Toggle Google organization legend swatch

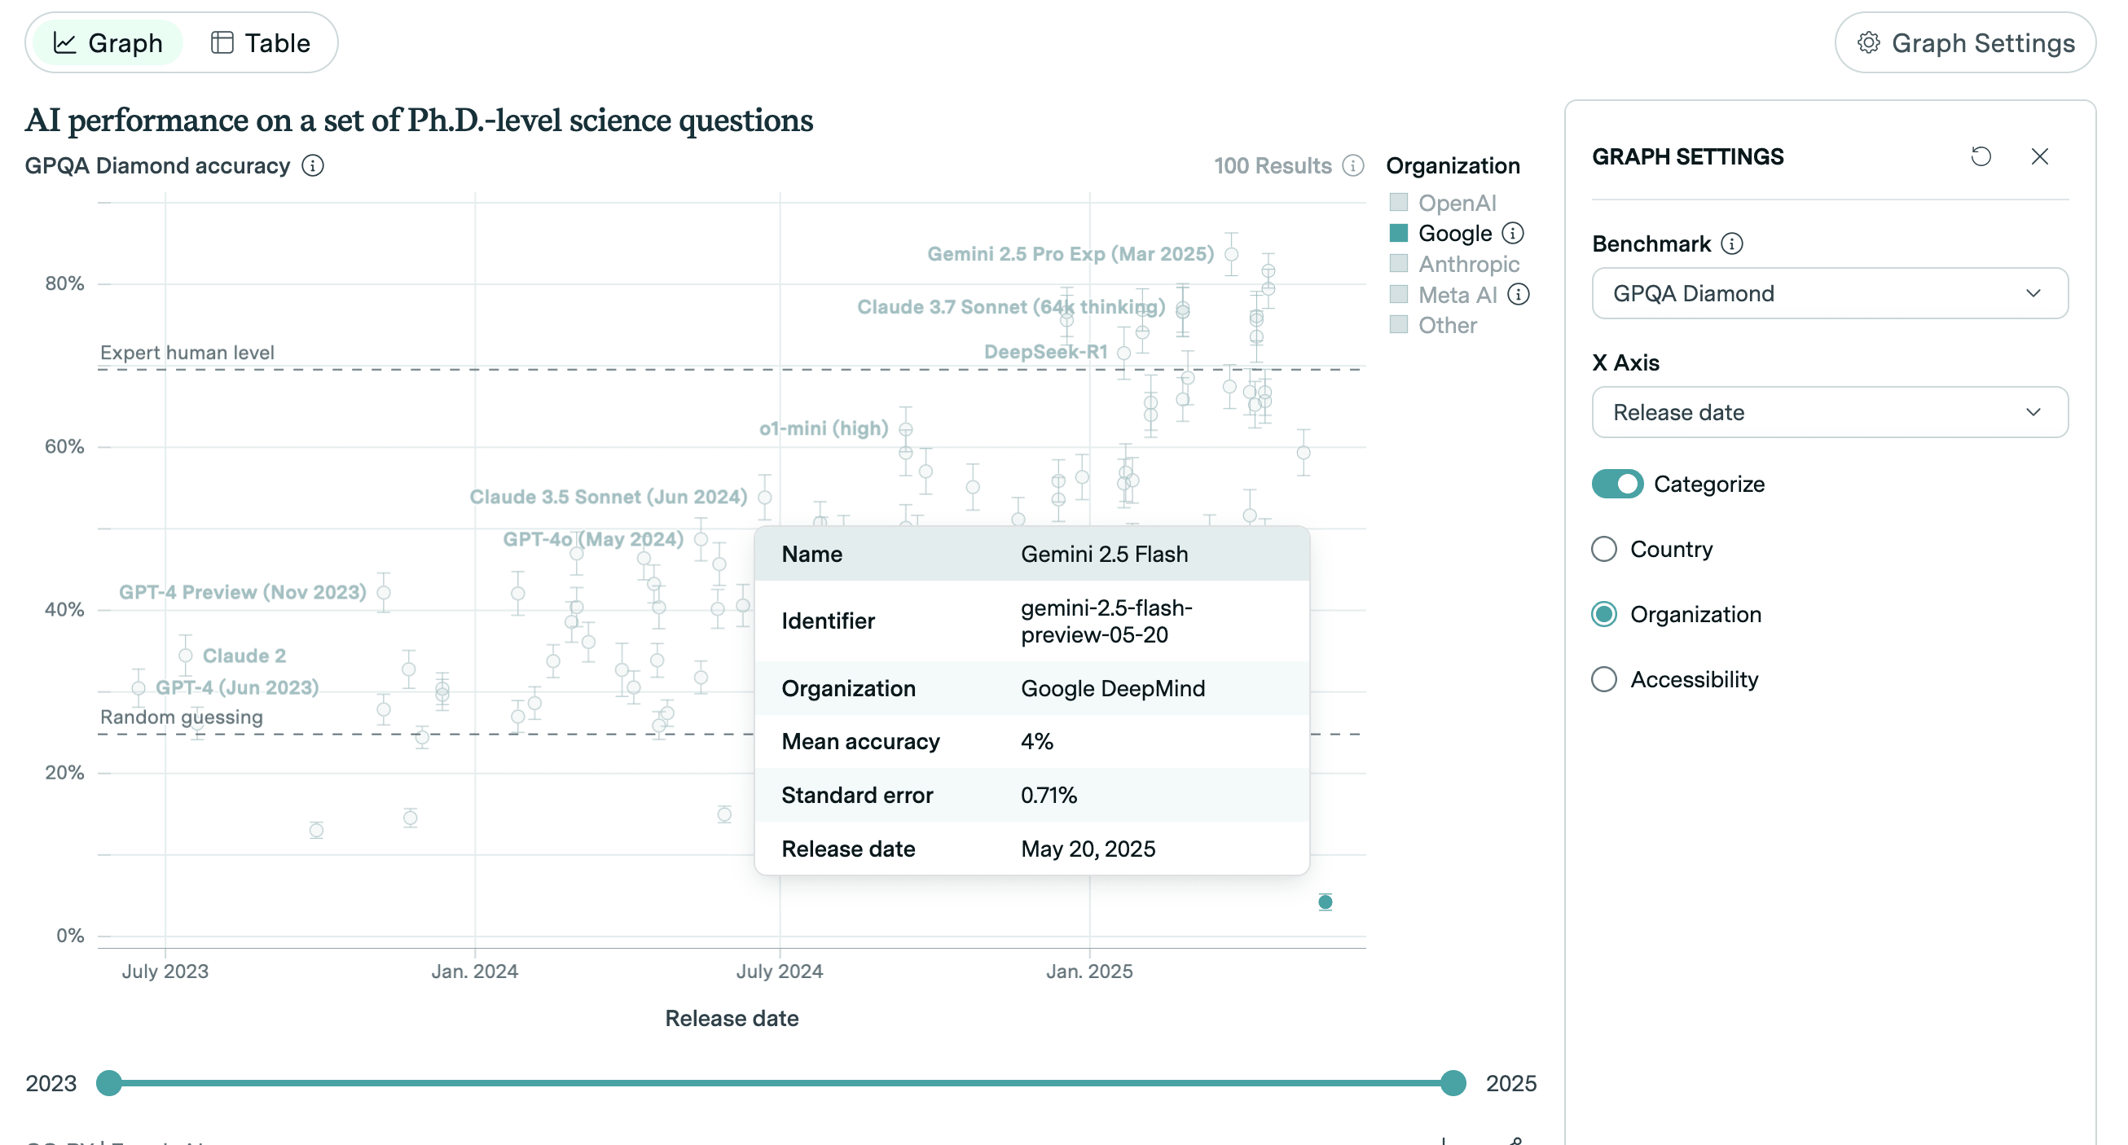[1399, 234]
